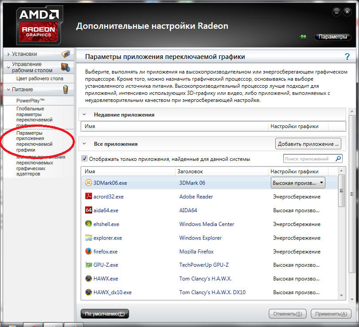Click app list scroll up arrow
359x327 pixels.
tap(341, 171)
